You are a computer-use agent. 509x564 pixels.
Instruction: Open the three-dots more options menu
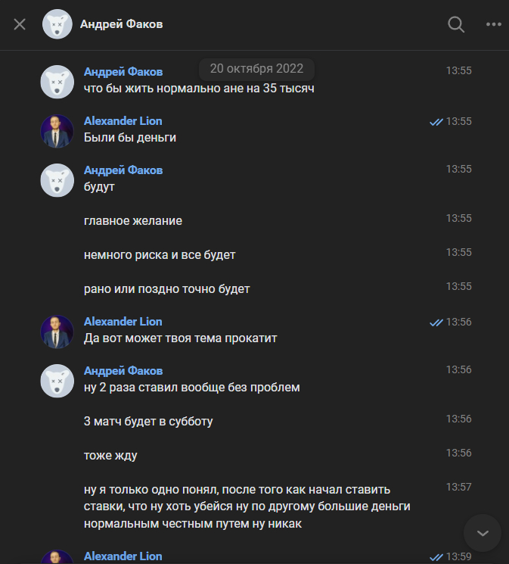493,24
